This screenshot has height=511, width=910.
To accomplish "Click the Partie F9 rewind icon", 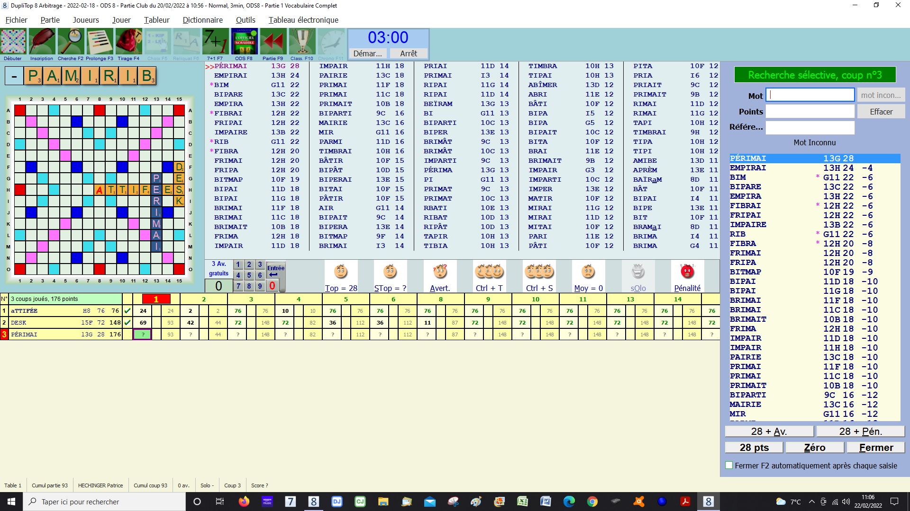I will tap(273, 42).
